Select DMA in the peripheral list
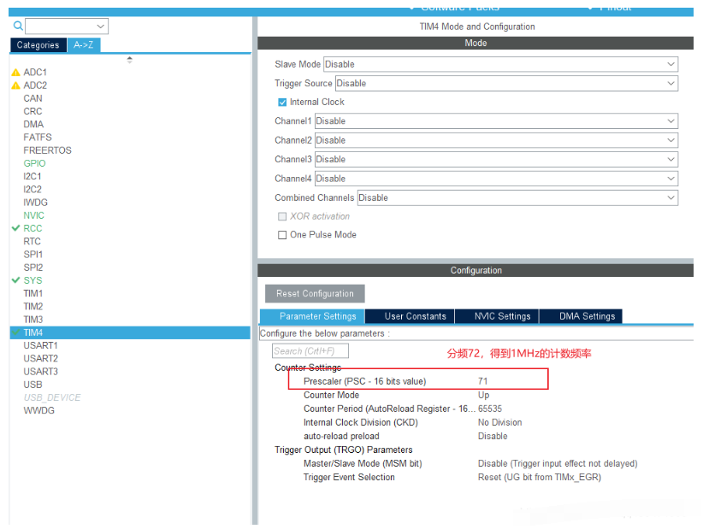The height and width of the screenshot is (529, 703). [33, 125]
